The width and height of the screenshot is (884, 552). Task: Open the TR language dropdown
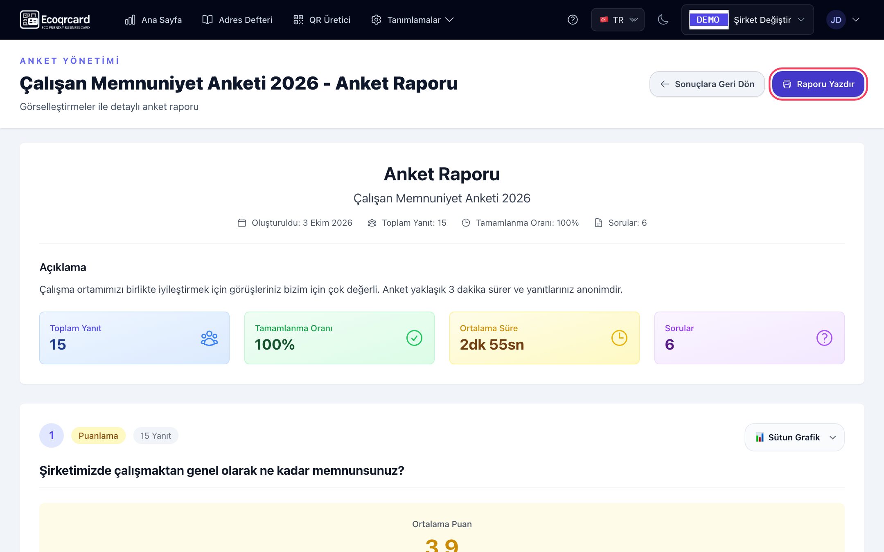click(618, 20)
